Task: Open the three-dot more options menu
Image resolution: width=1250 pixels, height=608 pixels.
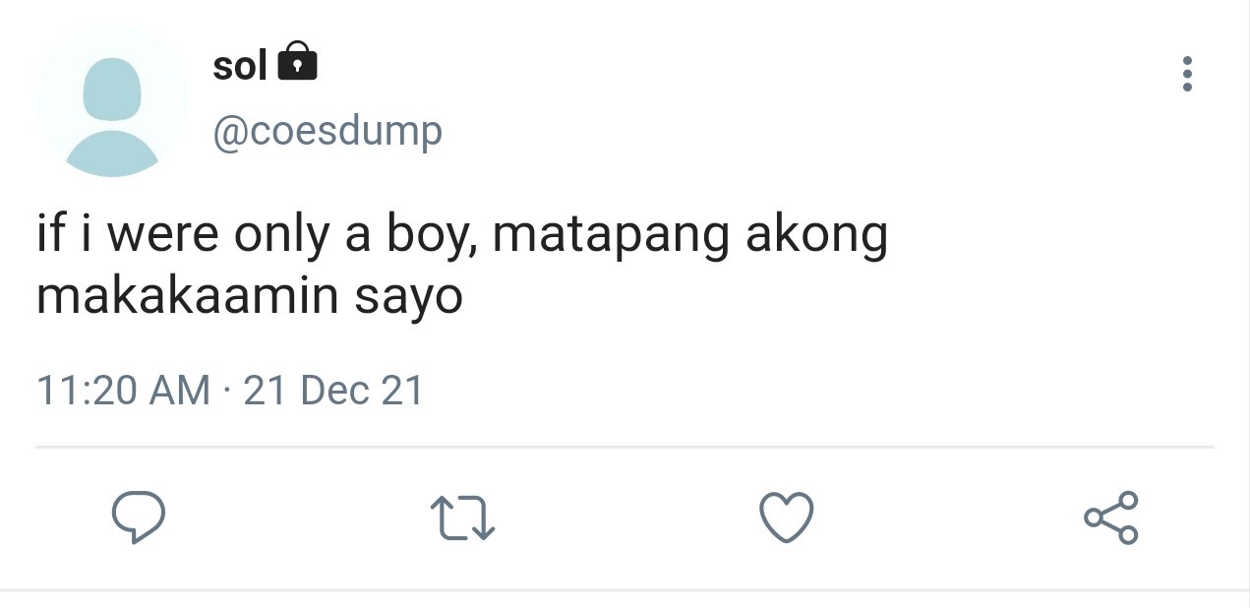Action: [1187, 74]
